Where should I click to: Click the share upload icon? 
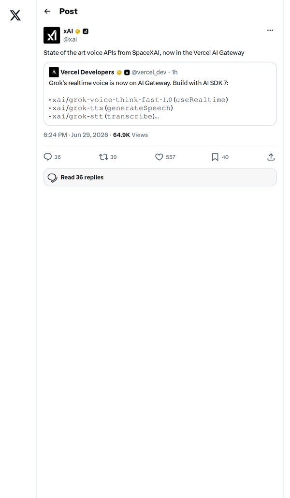[x=271, y=157]
